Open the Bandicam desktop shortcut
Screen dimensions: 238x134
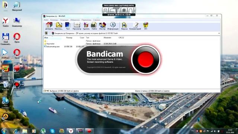(x=17, y=86)
